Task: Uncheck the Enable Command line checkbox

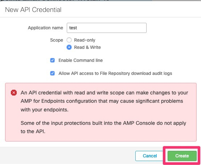Action: pyautogui.click(x=52, y=60)
